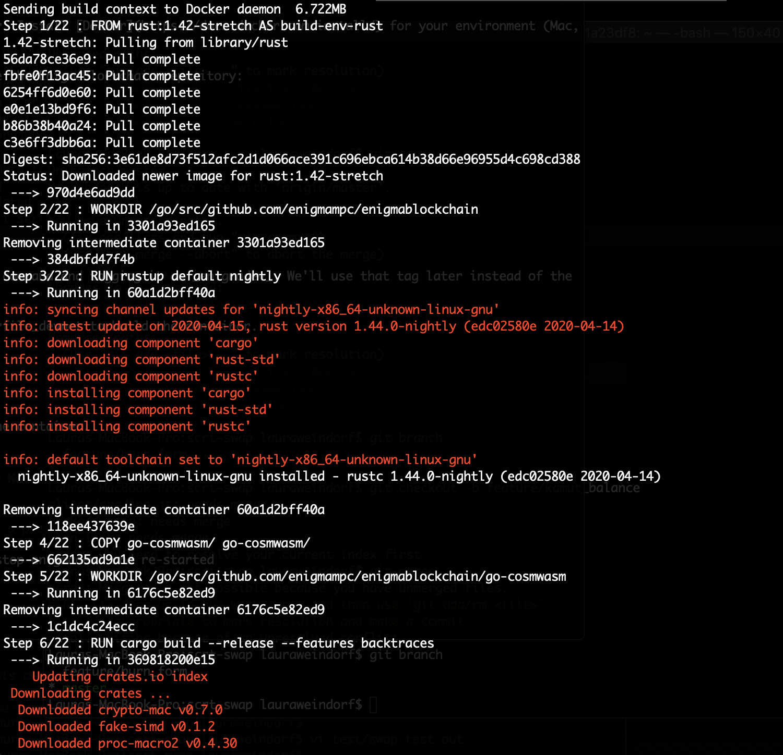
Task: Click "installing component 'rust-std'" line
Action: click(x=138, y=410)
